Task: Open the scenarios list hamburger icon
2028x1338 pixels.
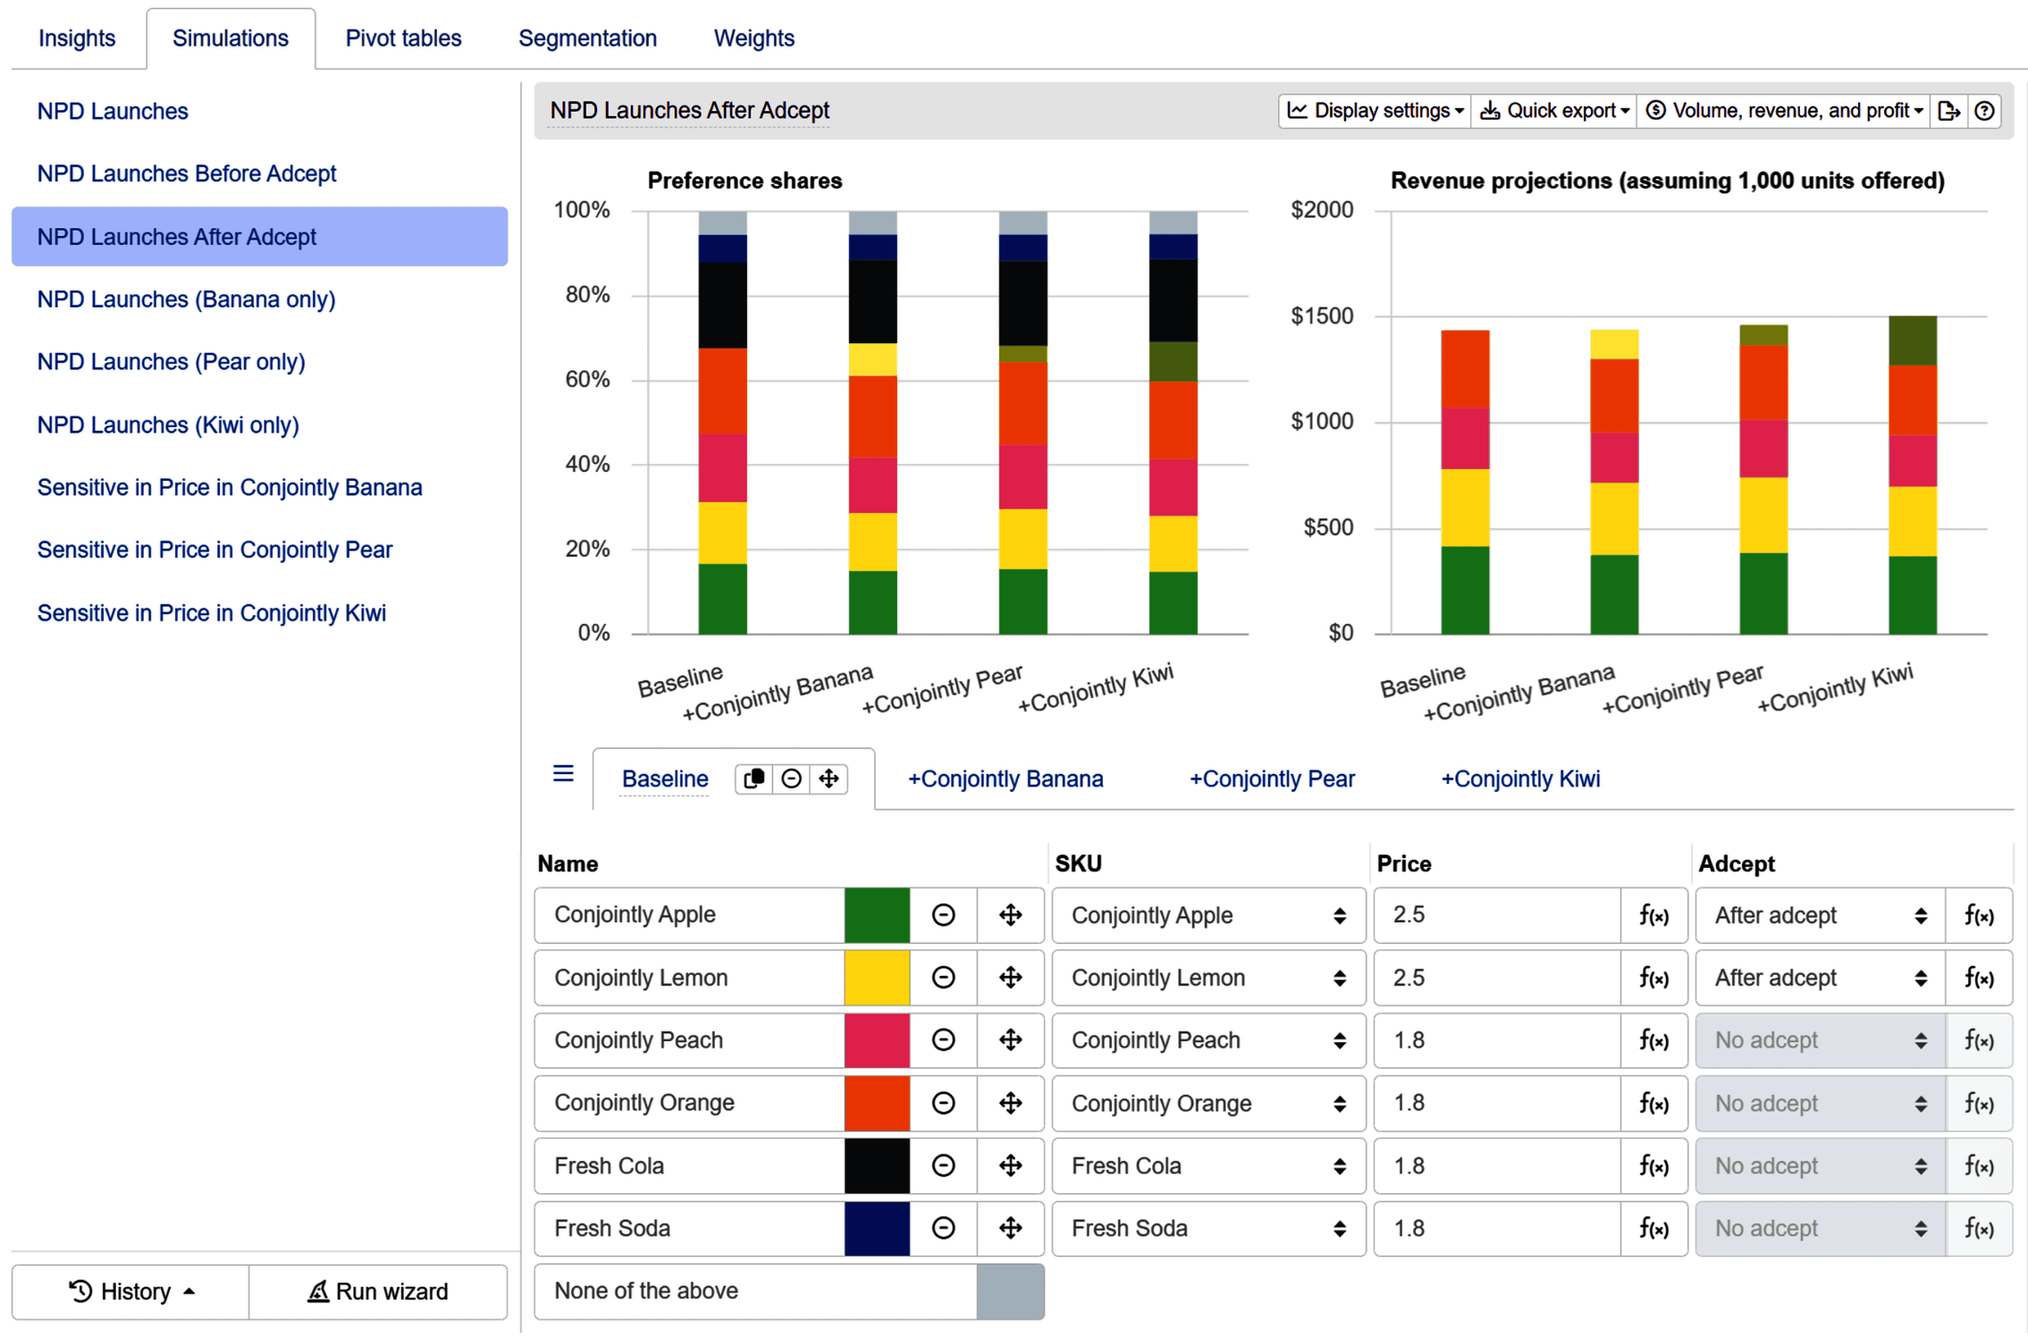Action: (563, 773)
